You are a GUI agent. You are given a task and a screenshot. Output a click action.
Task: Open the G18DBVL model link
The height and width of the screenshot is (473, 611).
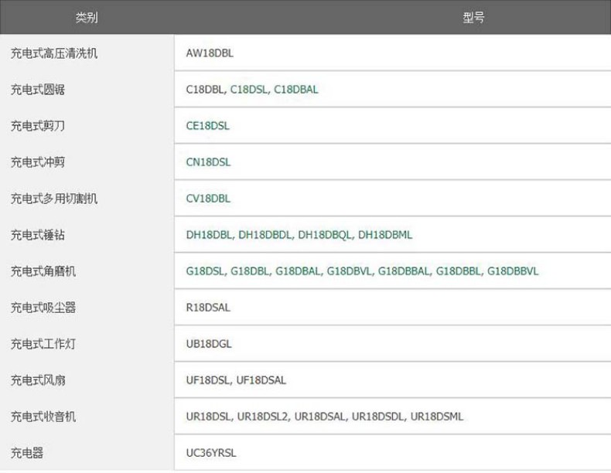tap(350, 271)
